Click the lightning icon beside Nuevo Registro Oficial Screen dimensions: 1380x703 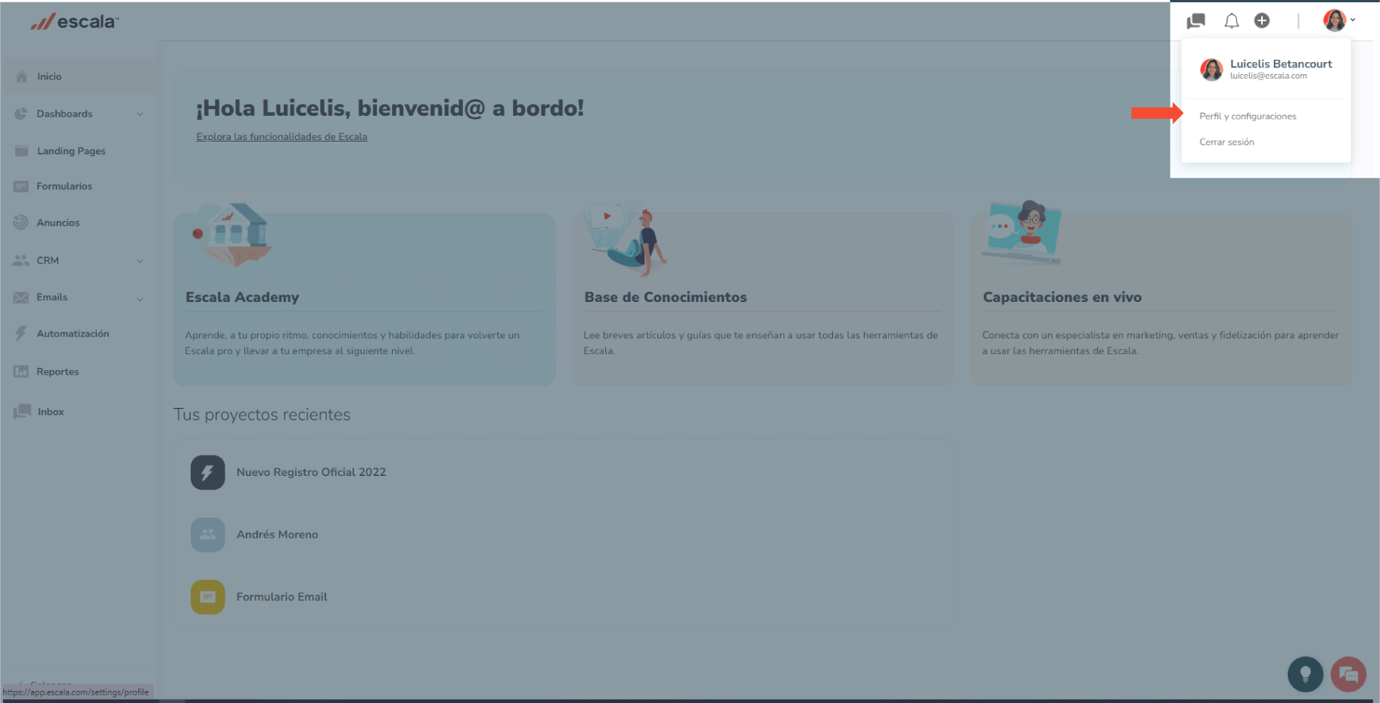tap(207, 472)
